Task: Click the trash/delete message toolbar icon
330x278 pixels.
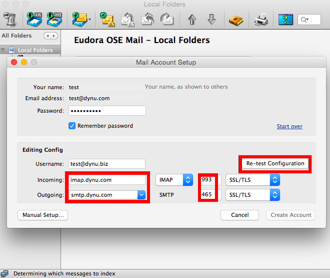Action: [x=10, y=19]
